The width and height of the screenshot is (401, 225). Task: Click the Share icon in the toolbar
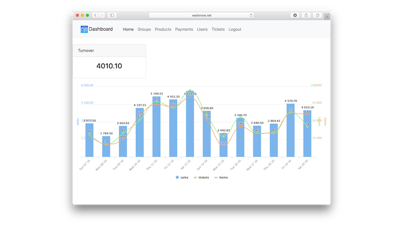click(306, 16)
